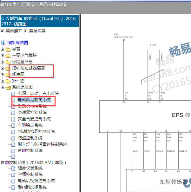191x192 pixels.
Task: Expand the 主要电气模块 folder node
Action: click(2, 56)
